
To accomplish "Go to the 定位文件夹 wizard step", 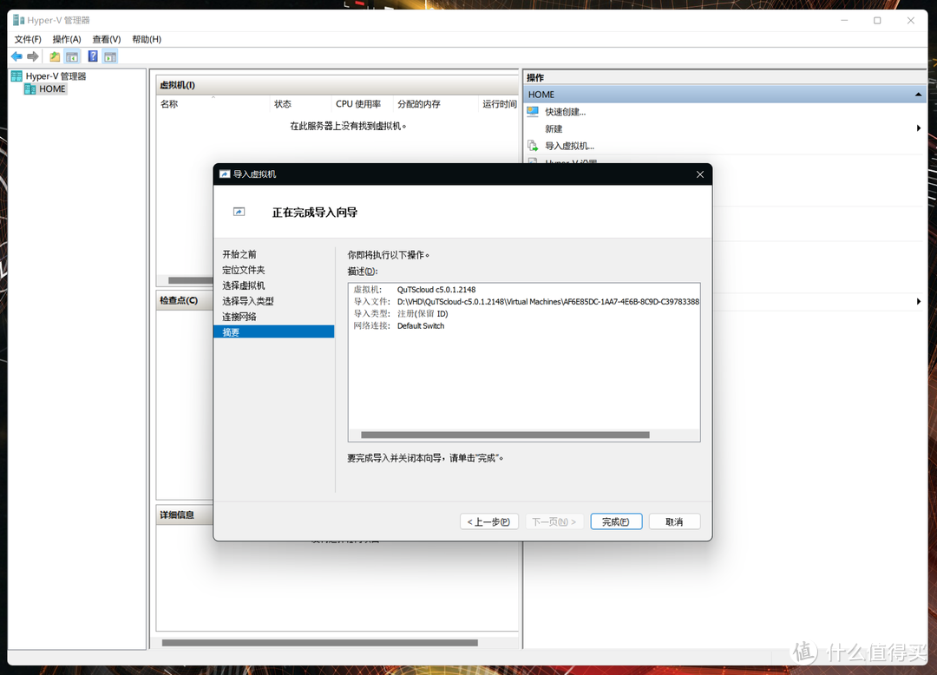I will (243, 270).
